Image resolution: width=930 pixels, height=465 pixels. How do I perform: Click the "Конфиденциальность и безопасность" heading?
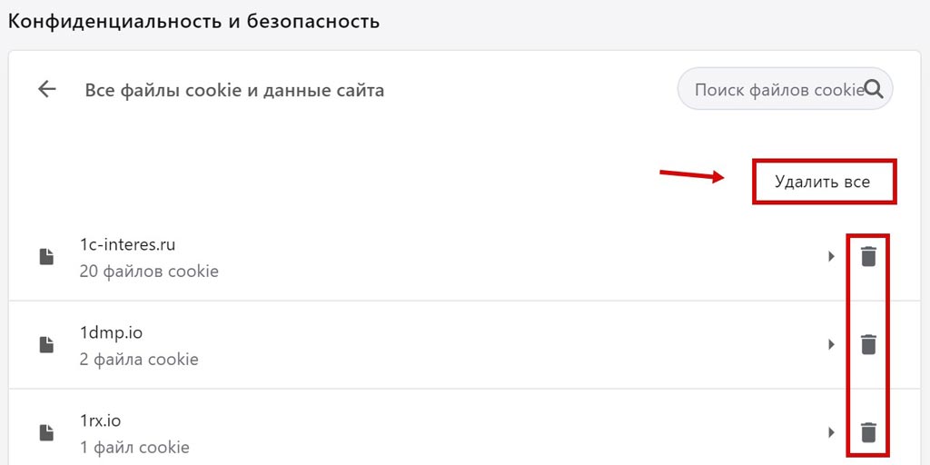[193, 21]
